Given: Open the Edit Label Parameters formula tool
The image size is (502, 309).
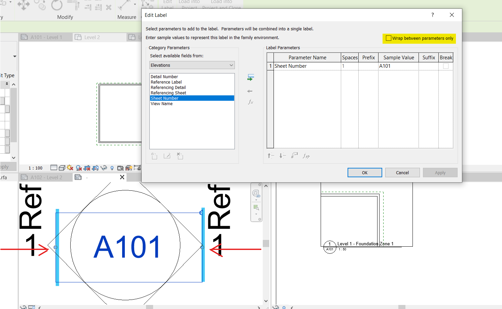Looking at the screenshot, I should pos(250,102).
